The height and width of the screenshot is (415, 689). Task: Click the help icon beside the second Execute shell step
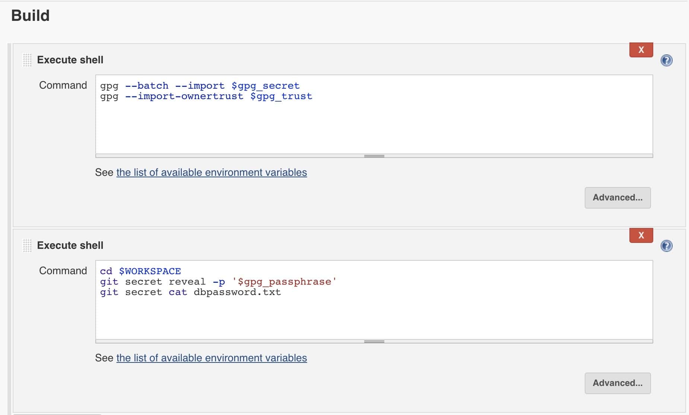tap(667, 246)
